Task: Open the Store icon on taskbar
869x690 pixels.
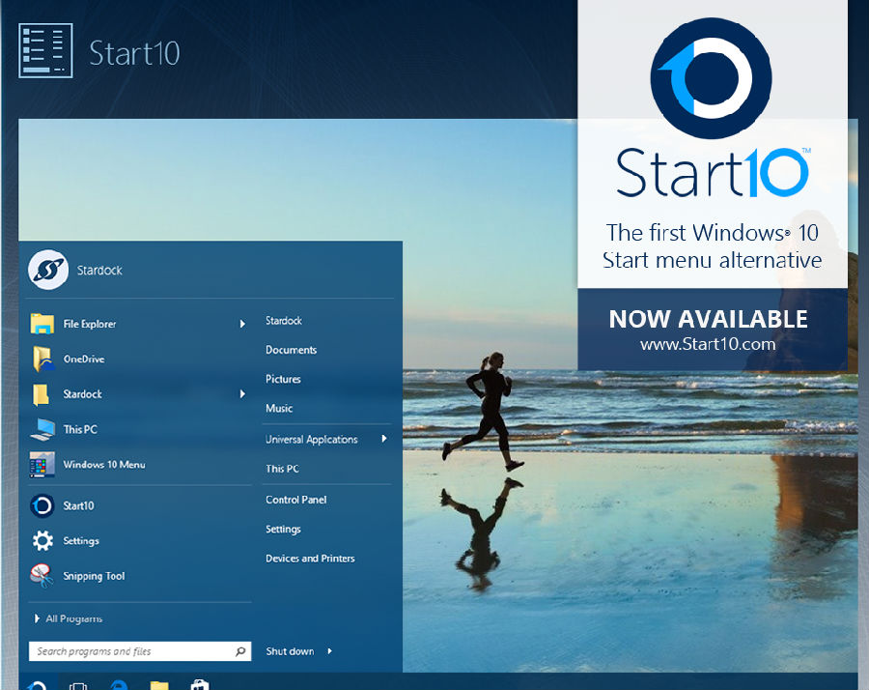Action: 200,685
